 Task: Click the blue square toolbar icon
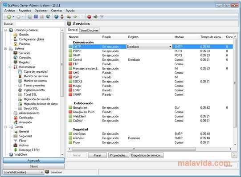point(36,16)
